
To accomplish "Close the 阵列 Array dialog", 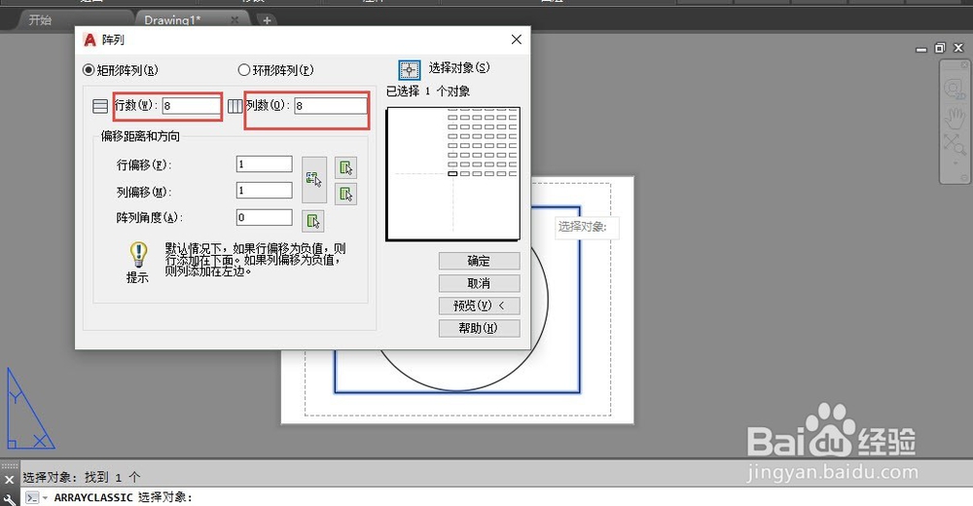I will [x=517, y=39].
